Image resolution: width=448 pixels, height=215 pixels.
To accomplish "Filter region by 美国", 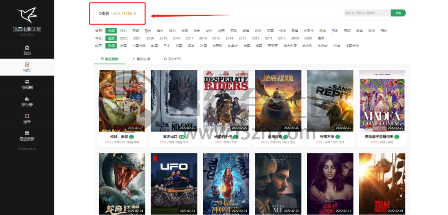I will pos(124,45).
